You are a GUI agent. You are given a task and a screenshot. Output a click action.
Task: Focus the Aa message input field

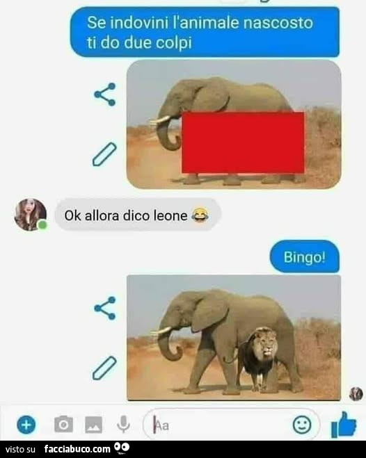coord(232,425)
